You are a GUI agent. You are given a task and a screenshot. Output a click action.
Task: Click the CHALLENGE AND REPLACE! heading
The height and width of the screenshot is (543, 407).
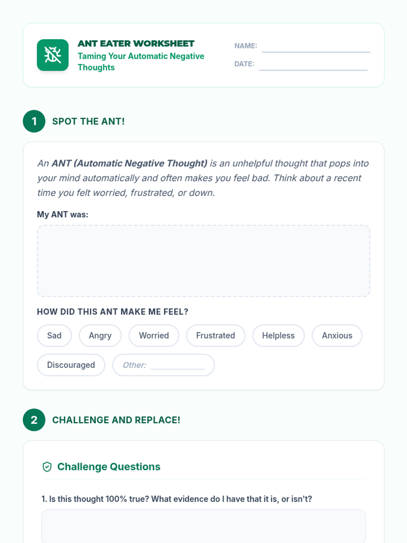pyautogui.click(x=116, y=420)
